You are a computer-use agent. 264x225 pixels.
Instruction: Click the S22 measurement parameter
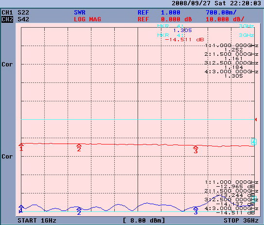point(23,13)
